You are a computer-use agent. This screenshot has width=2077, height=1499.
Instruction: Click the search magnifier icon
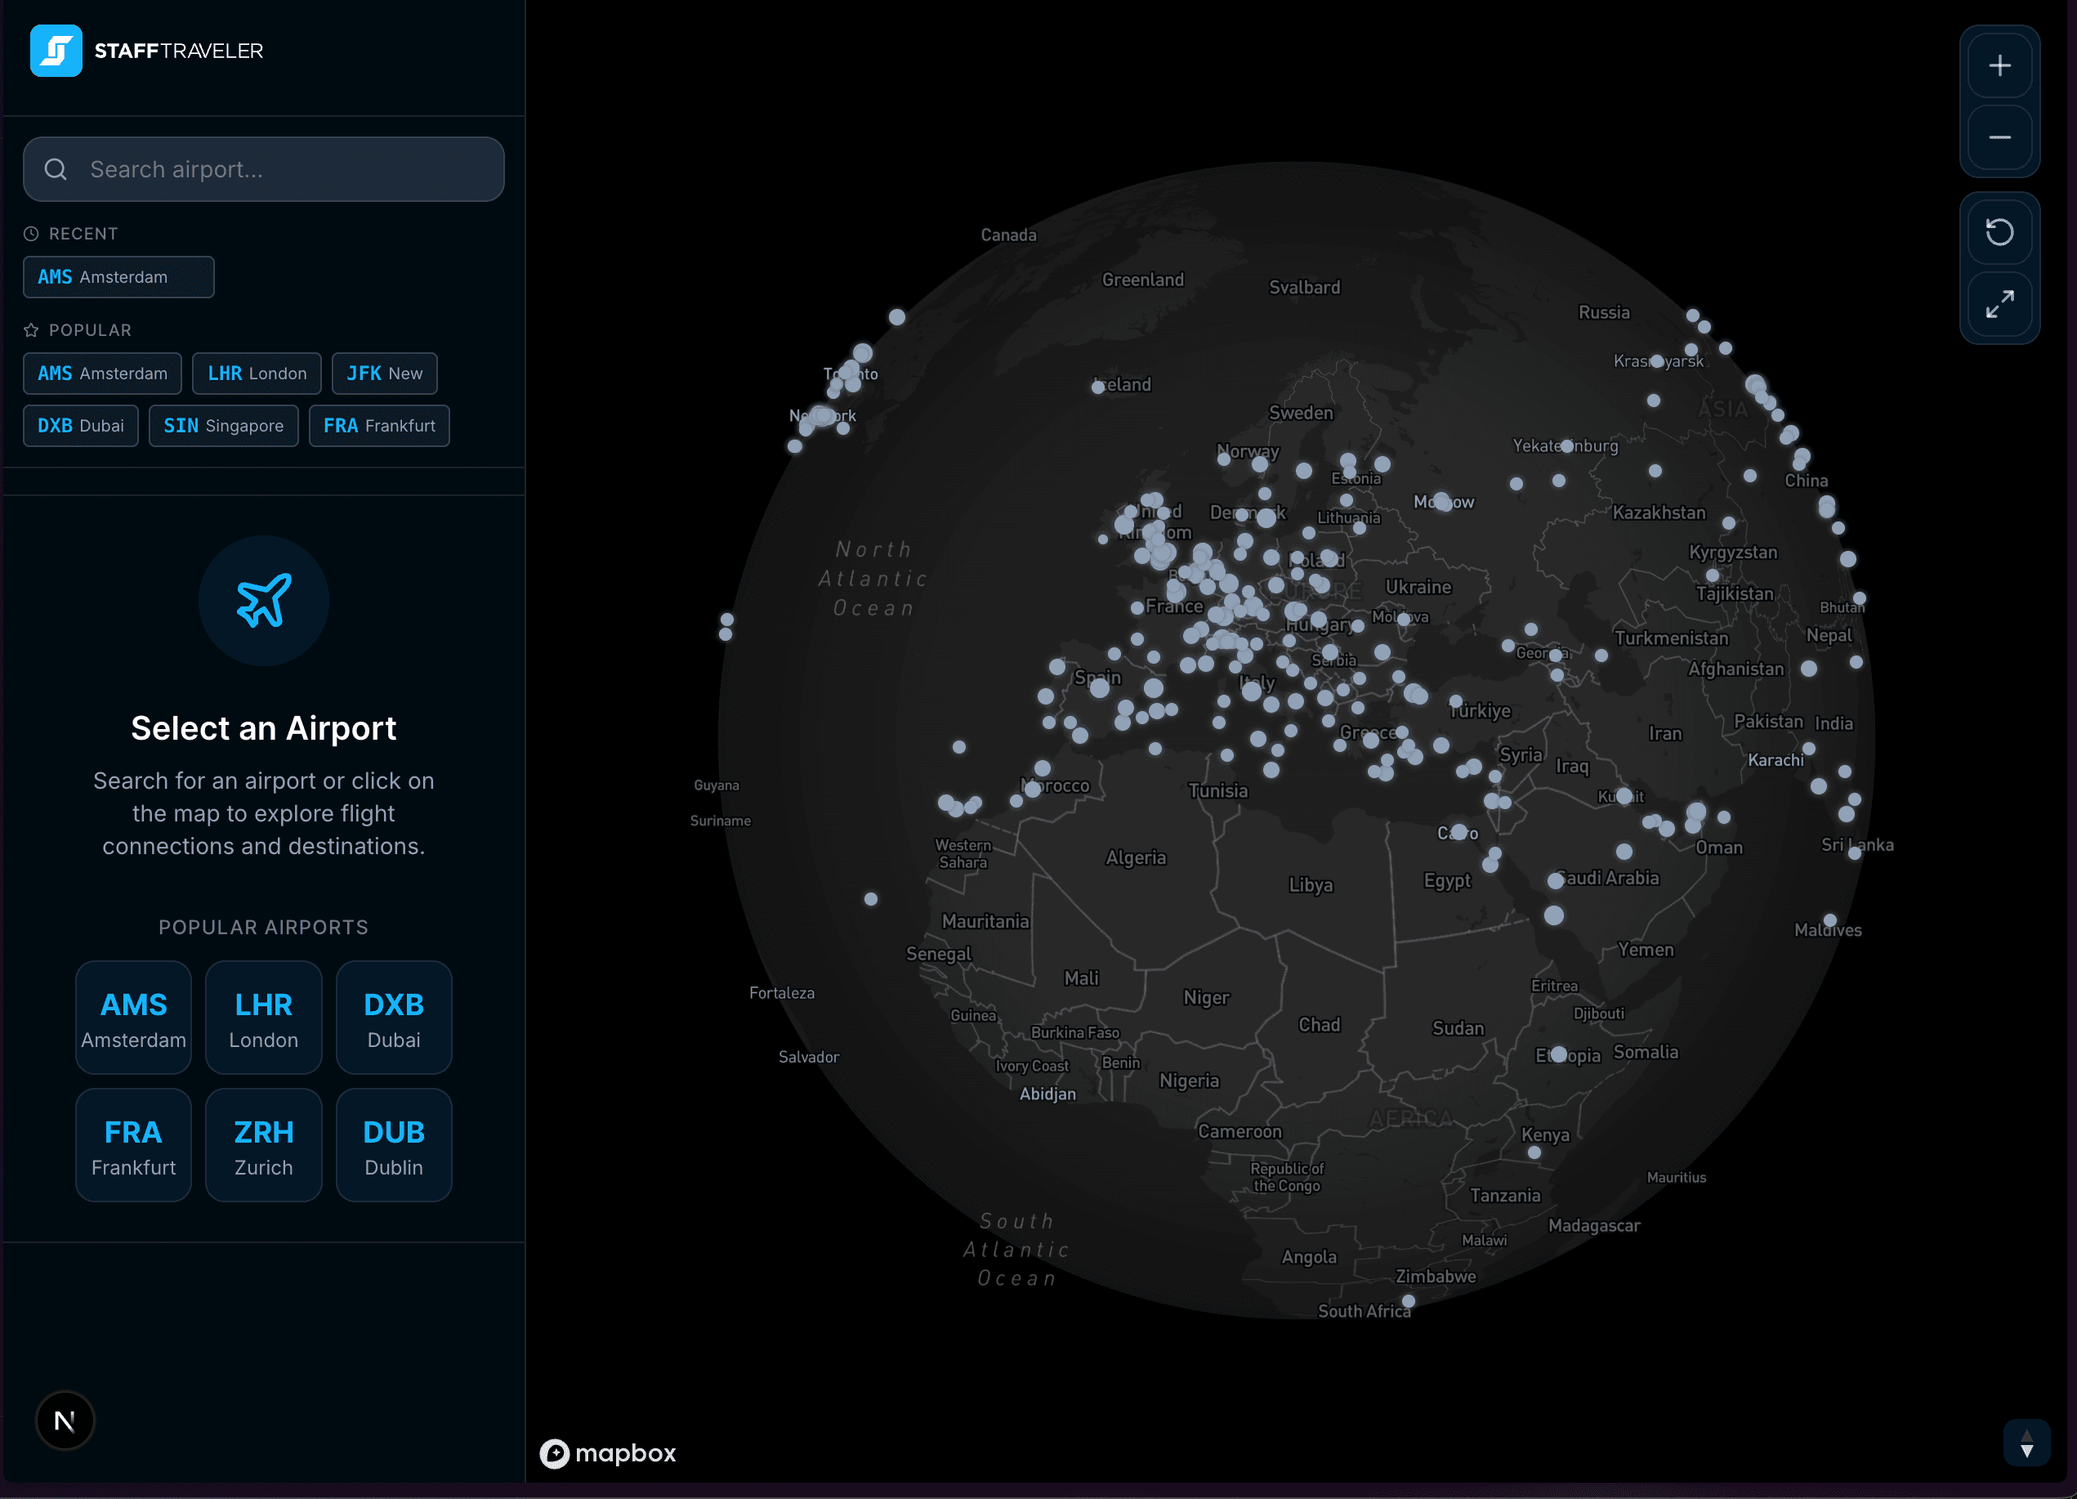55,168
